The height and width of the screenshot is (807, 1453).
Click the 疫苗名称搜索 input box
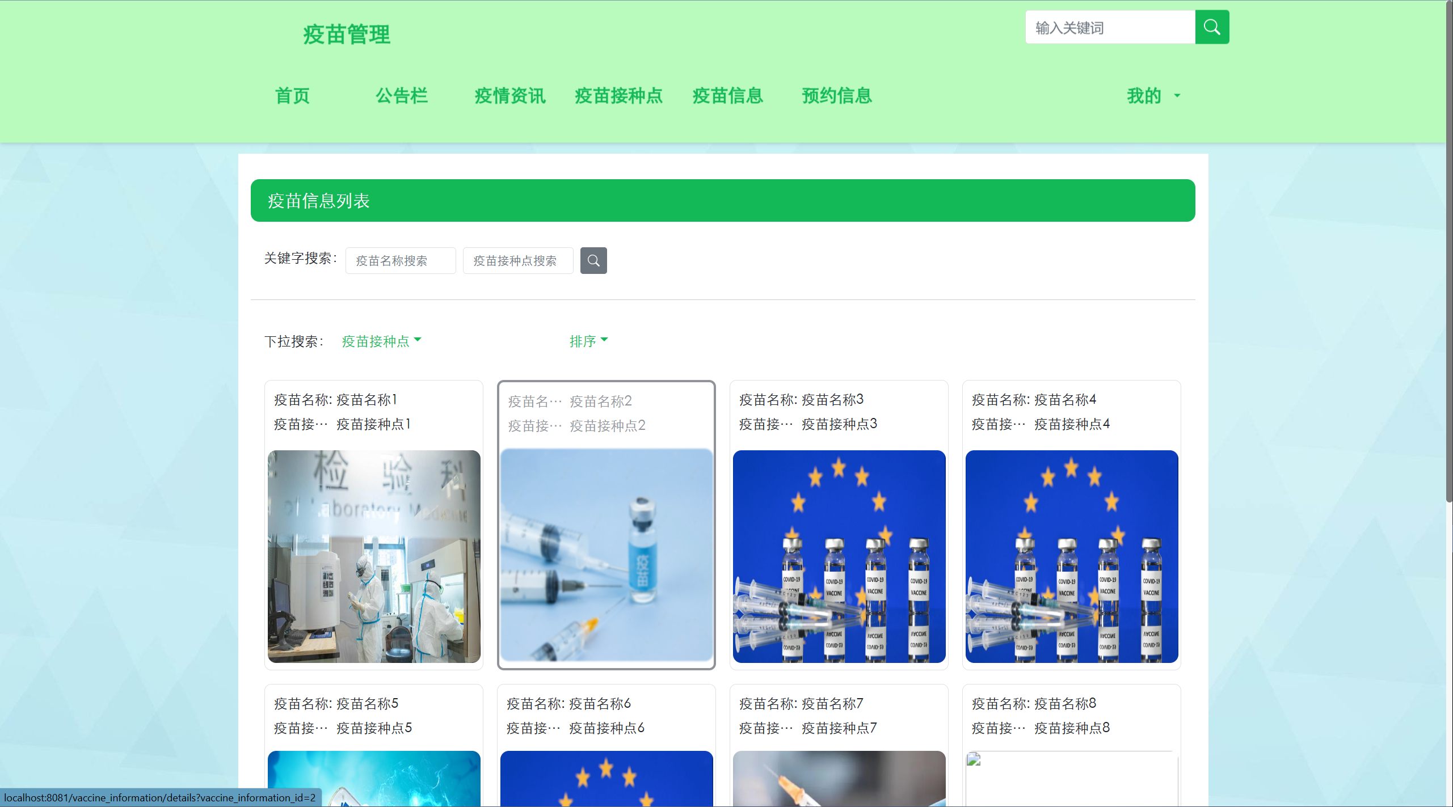(401, 260)
